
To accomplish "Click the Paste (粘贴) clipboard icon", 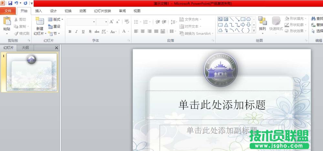I will [7, 21].
